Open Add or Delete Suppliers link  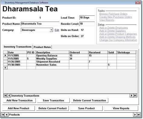[113, 31]
